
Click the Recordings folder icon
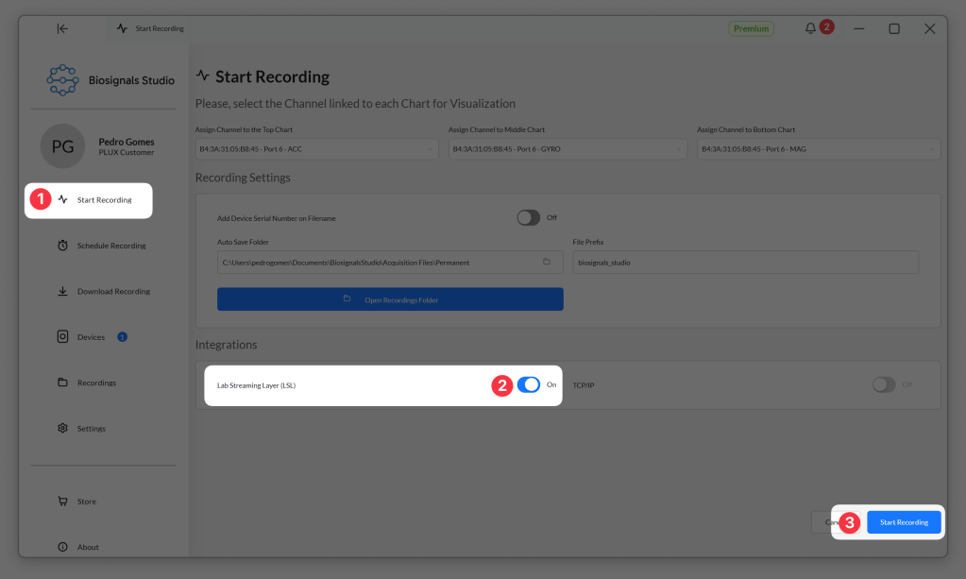pos(63,382)
